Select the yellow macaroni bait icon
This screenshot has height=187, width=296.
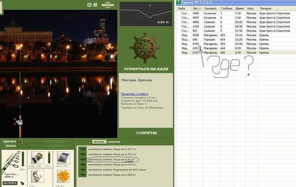tap(63, 176)
